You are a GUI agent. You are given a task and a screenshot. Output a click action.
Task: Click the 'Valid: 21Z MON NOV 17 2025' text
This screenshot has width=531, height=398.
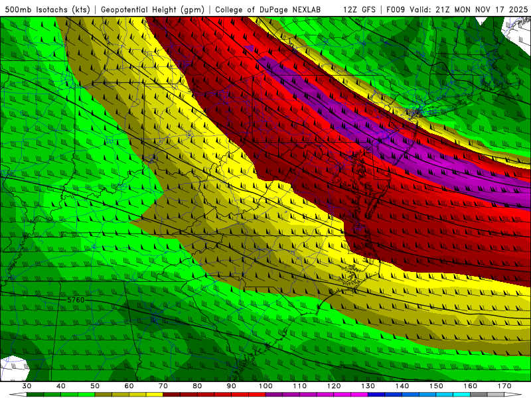[469, 9]
